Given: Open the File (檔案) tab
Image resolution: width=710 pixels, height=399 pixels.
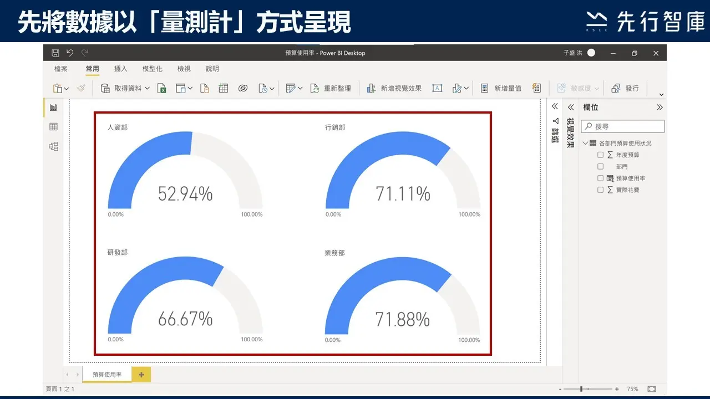Looking at the screenshot, I should [x=61, y=69].
